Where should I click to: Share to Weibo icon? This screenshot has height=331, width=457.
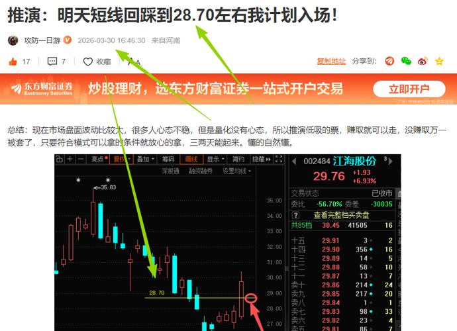click(x=423, y=61)
